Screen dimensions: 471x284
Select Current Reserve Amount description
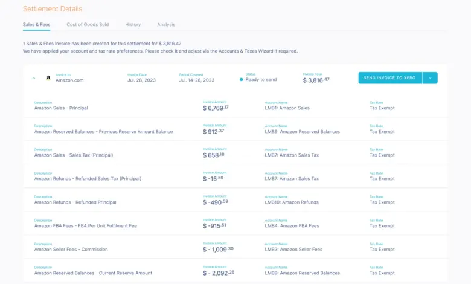(x=93, y=273)
